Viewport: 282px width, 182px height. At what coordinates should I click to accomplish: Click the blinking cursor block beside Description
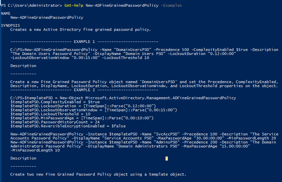point(167,159)
